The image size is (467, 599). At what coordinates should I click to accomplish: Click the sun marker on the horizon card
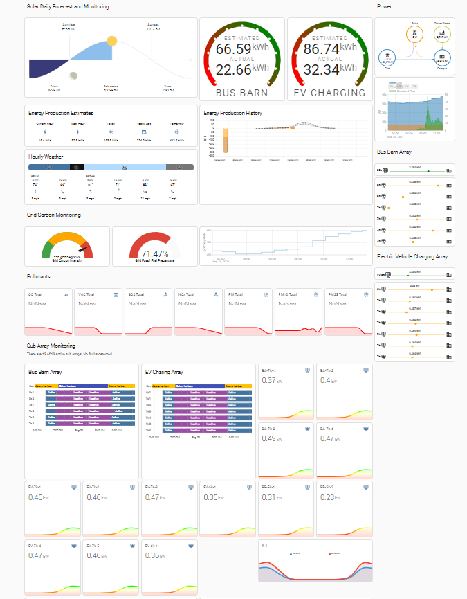112,41
